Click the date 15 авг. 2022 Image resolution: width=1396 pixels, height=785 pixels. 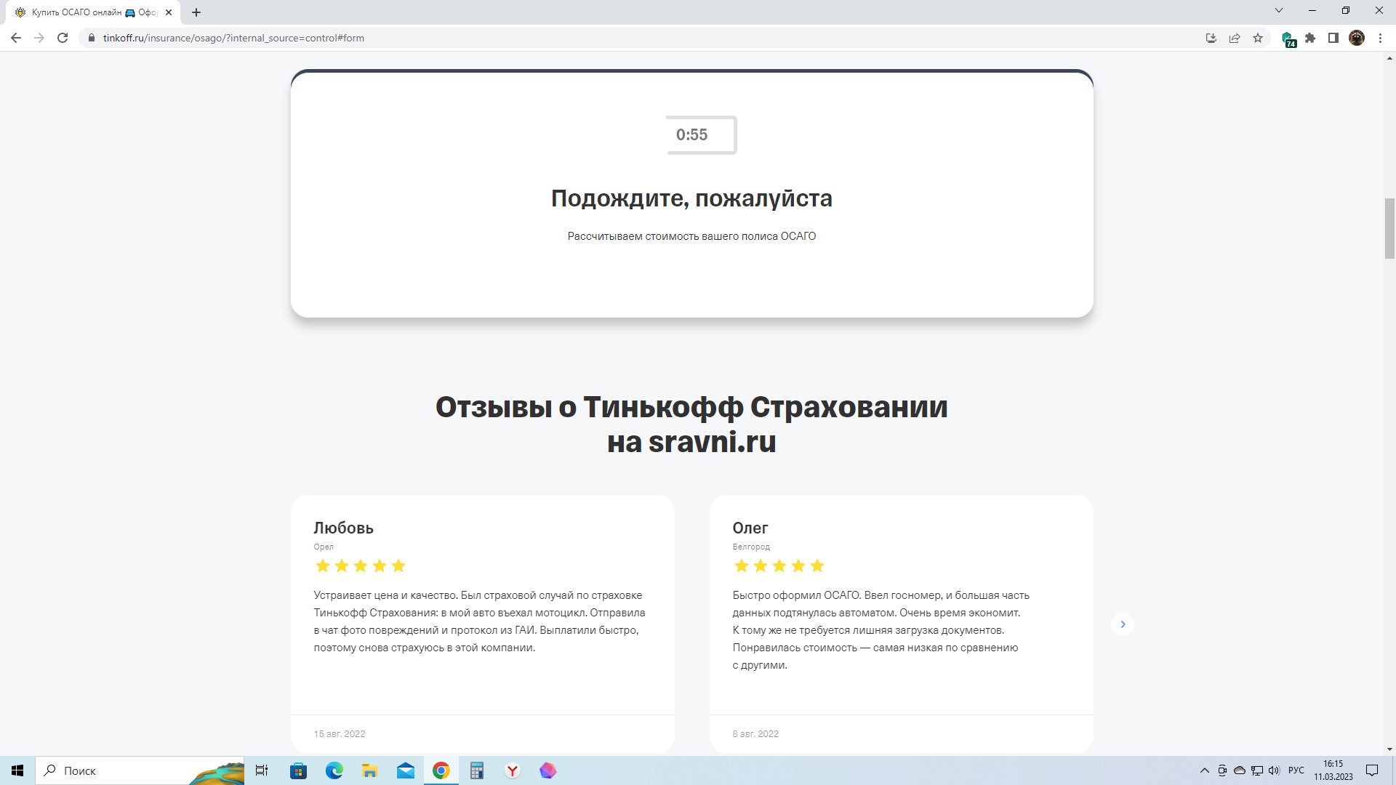click(340, 733)
